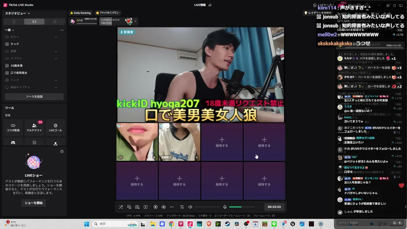Open the scene three-dot more menu
407x229 pixels.
click(x=62, y=30)
